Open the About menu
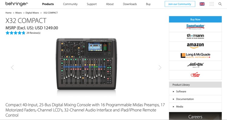The width and height of the screenshot is (227, 120). tap(110, 4)
